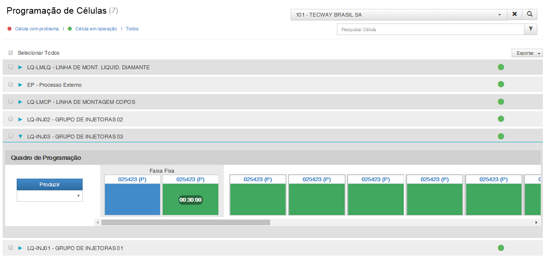Screen dimensions: 545x256
Task: Click the horizontal scrollbar thumb
Action: point(186,222)
